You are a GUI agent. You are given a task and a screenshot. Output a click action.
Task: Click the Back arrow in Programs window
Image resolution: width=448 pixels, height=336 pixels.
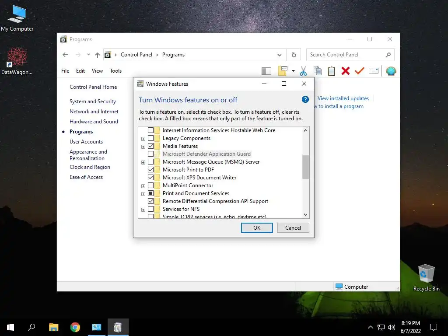pyautogui.click(x=65, y=55)
